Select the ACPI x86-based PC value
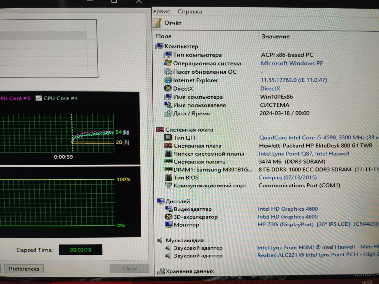This screenshot has width=379, height=284. coord(287,55)
